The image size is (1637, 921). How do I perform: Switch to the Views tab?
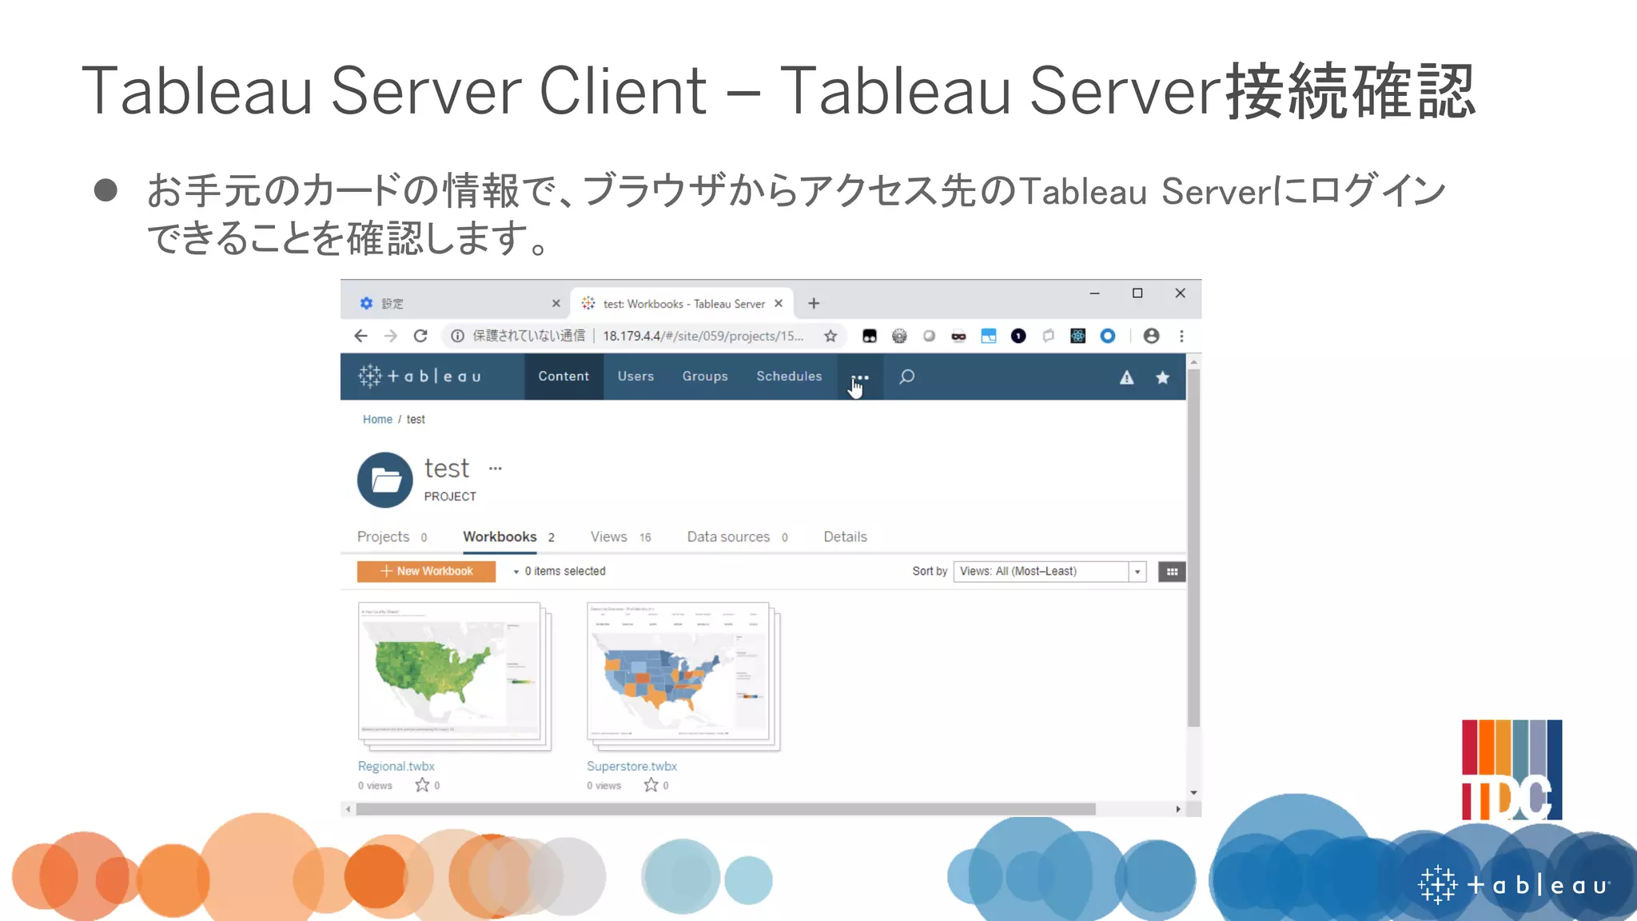(x=620, y=536)
